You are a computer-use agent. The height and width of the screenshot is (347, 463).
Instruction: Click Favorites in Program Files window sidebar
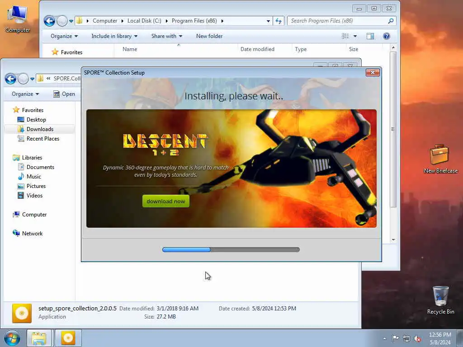[71, 52]
